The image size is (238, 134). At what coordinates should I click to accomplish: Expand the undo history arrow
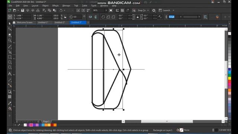click(x=64, y=10)
